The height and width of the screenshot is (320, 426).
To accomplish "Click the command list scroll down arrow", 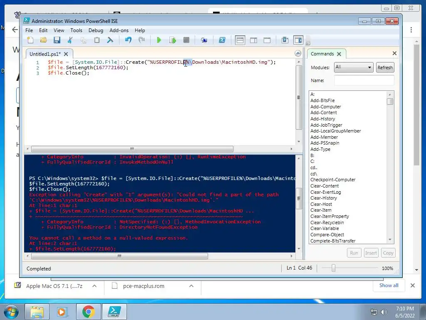I will coord(390,240).
